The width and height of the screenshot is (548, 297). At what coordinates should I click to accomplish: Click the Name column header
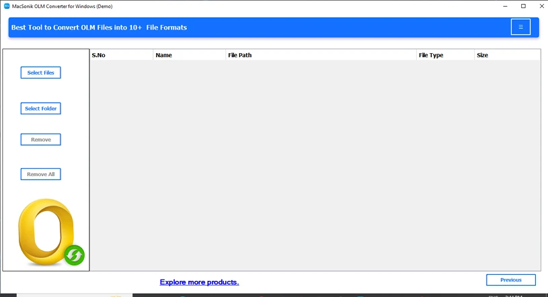tap(189, 55)
